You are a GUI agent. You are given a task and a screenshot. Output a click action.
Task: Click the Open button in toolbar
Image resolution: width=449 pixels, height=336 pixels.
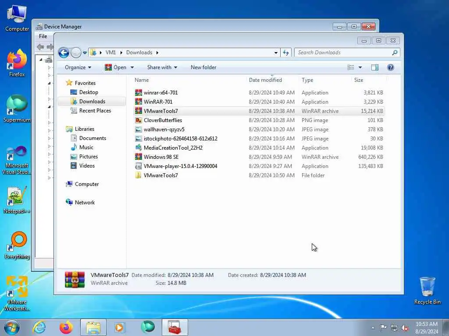coord(116,67)
